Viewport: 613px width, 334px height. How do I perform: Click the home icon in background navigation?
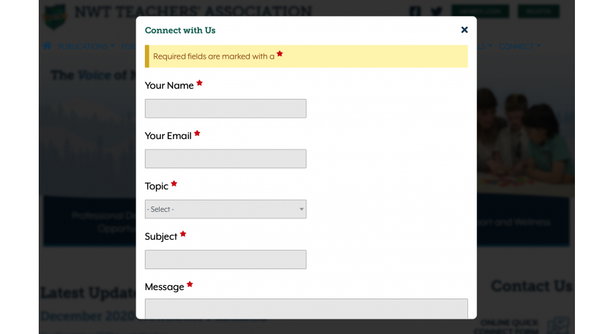click(47, 46)
